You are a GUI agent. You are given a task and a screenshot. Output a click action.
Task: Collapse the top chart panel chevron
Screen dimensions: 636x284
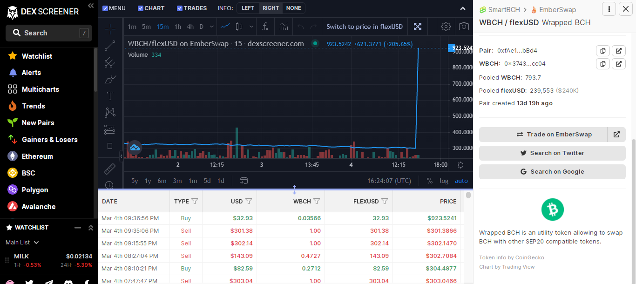pos(462,8)
